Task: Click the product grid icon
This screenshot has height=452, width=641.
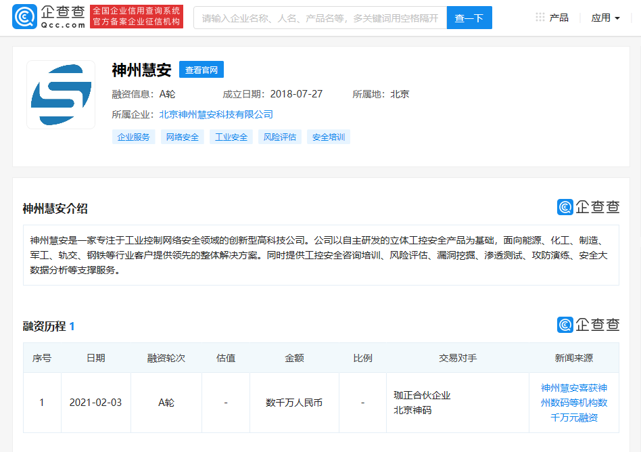Action: coord(540,18)
